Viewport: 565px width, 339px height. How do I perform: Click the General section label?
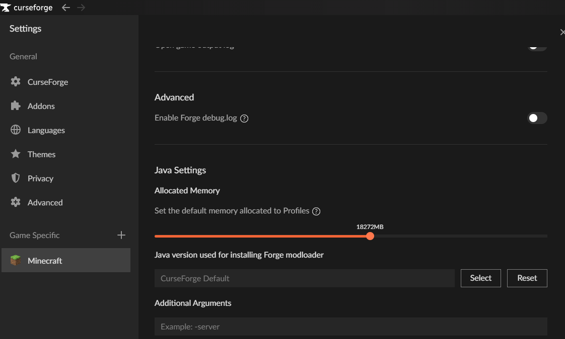[23, 56]
